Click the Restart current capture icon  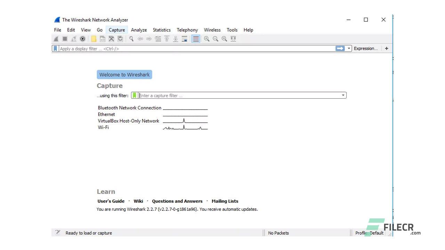point(74,39)
